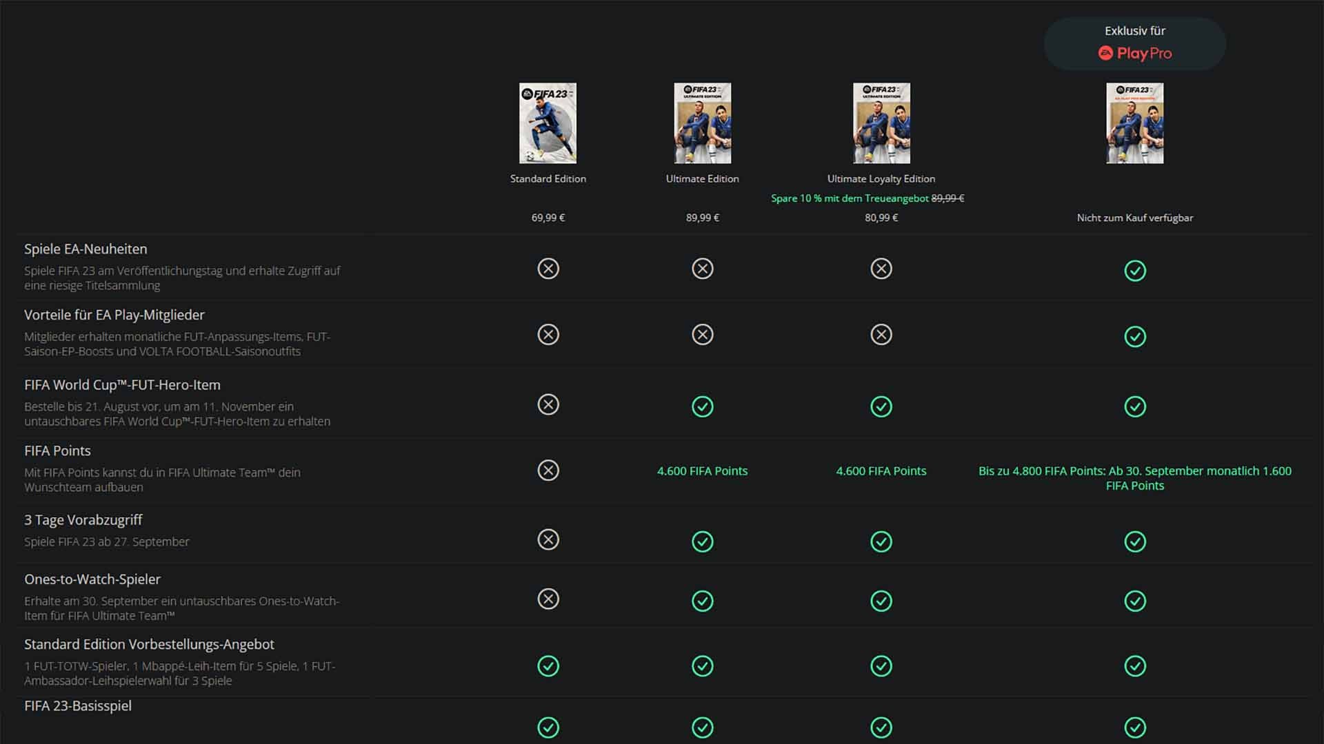Click Ultimate Edition checkmark in FUT-Hero-Item row

coord(703,406)
